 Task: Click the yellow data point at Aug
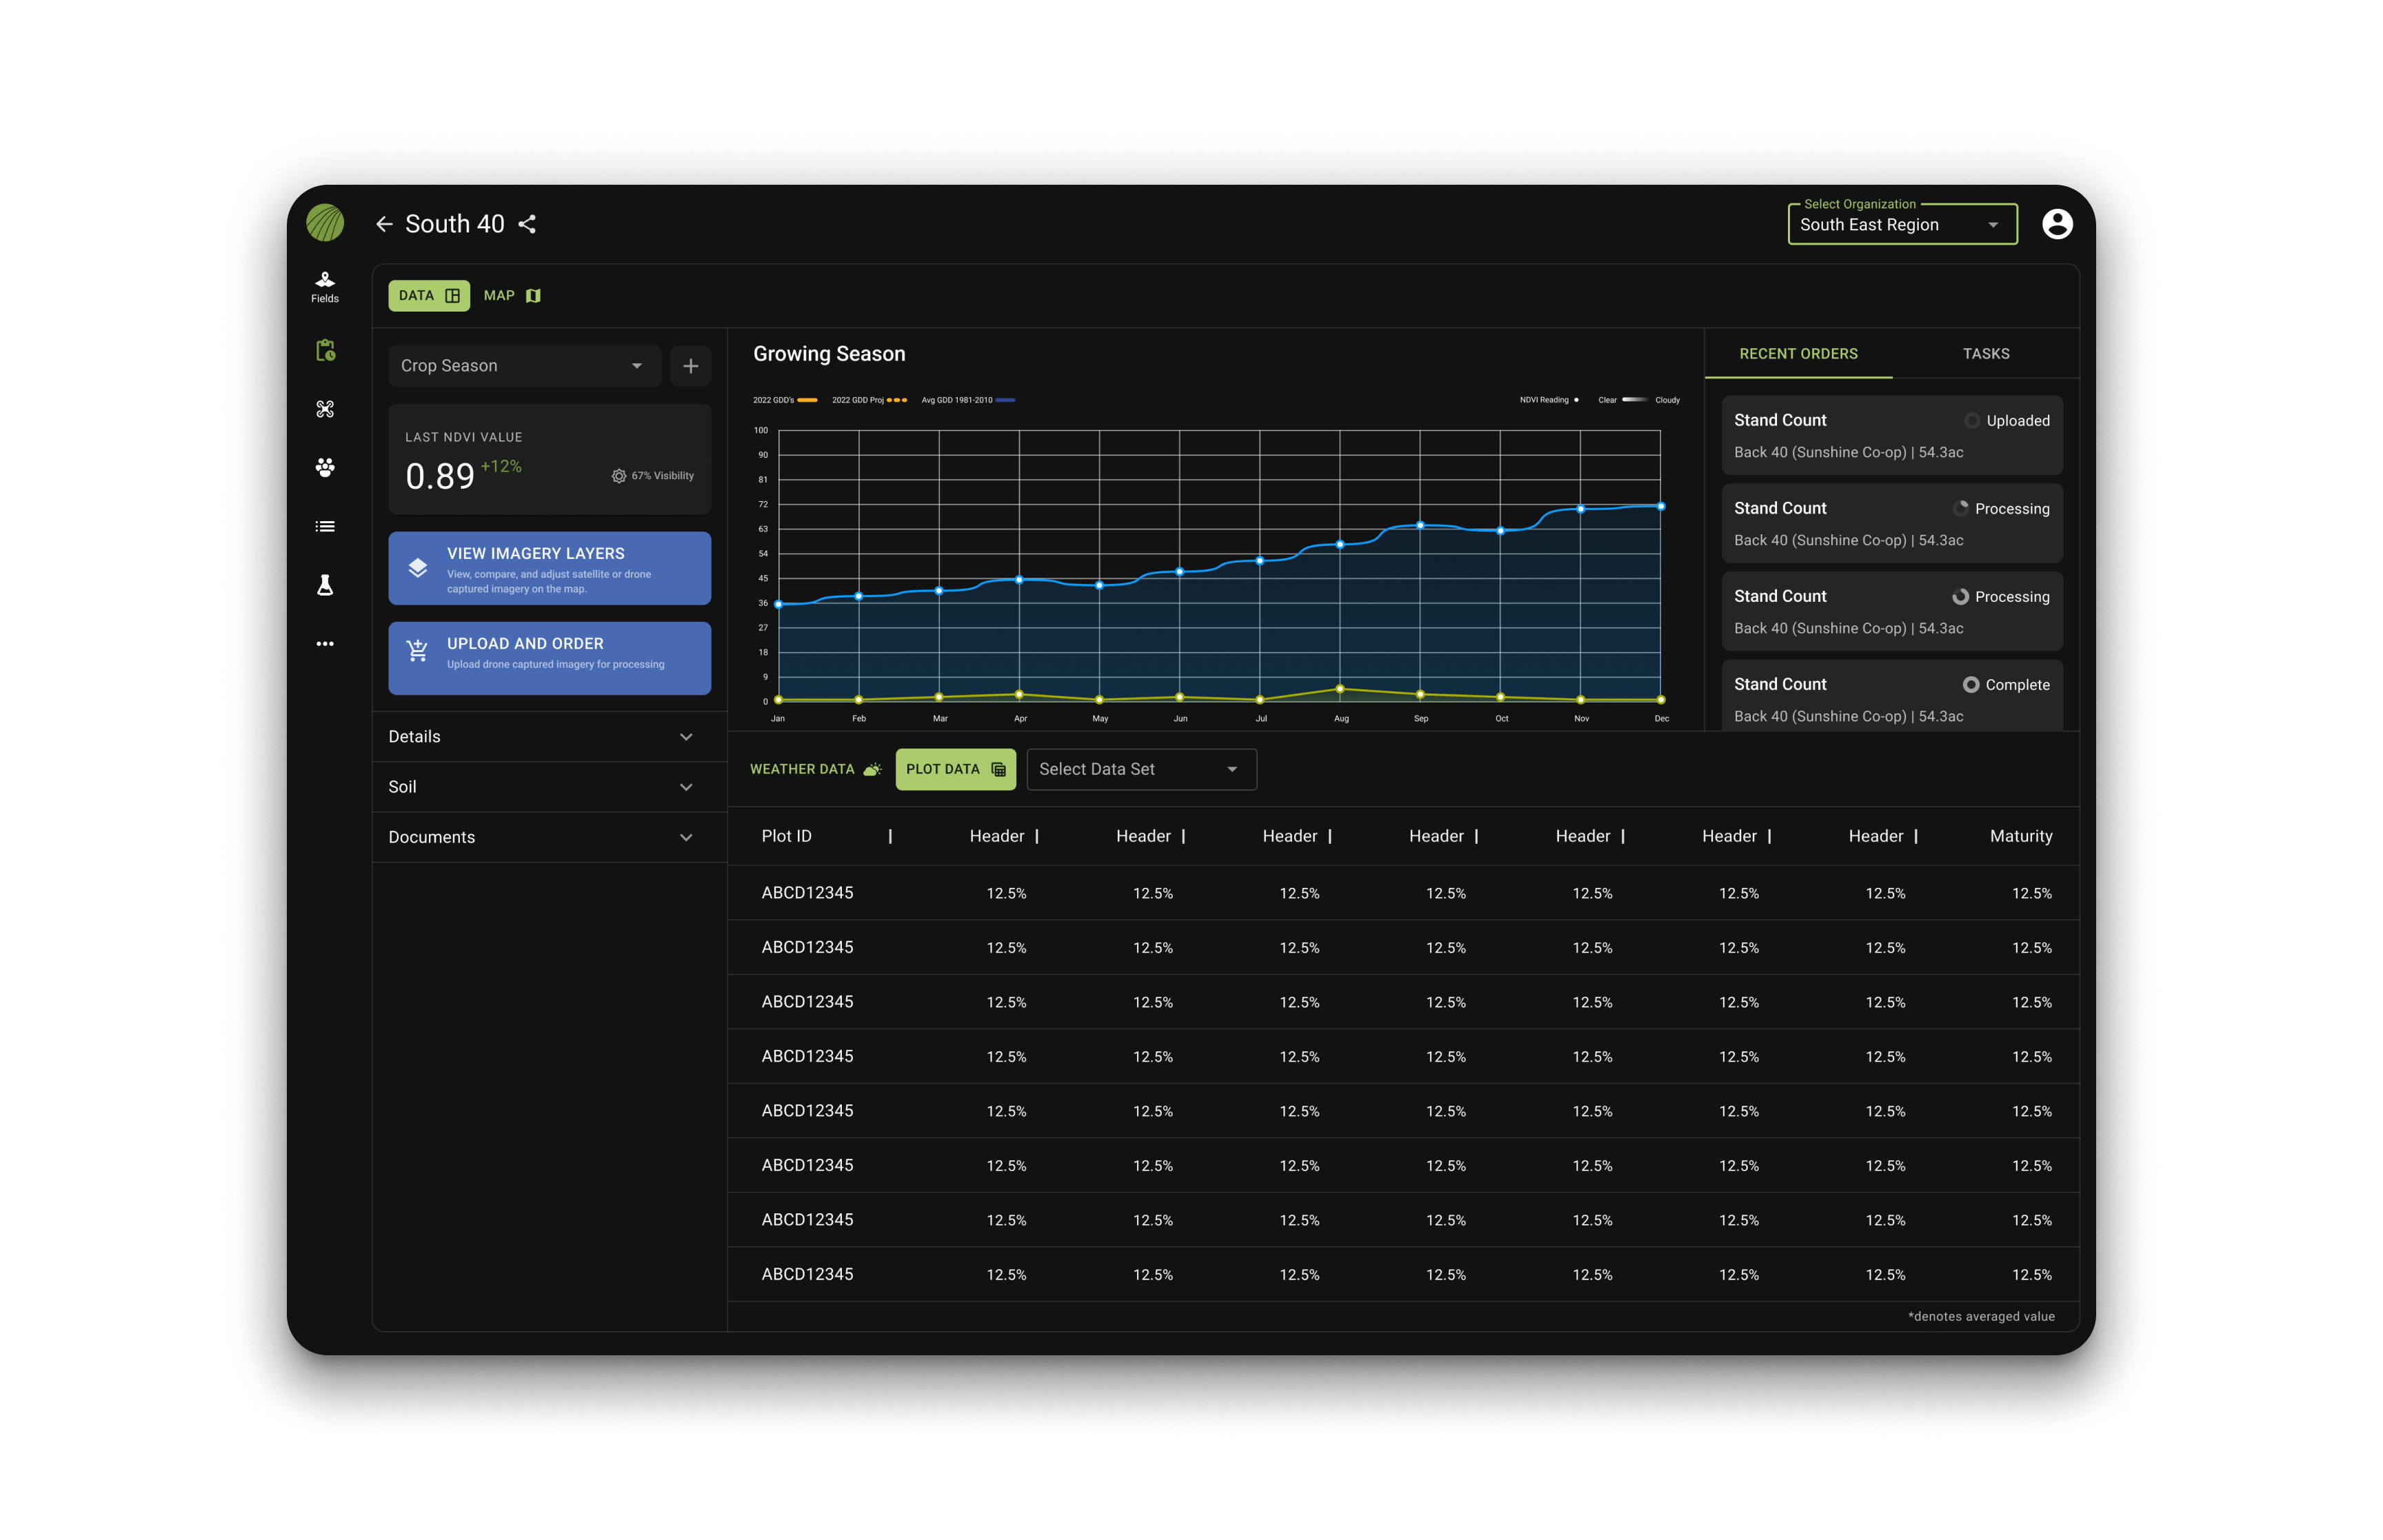pos(1340,689)
